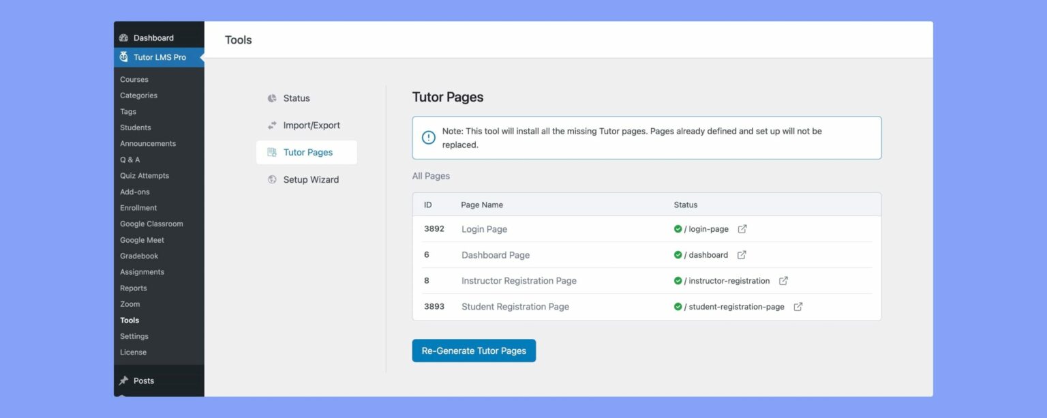Open the Google Classroom menu item

(x=151, y=224)
